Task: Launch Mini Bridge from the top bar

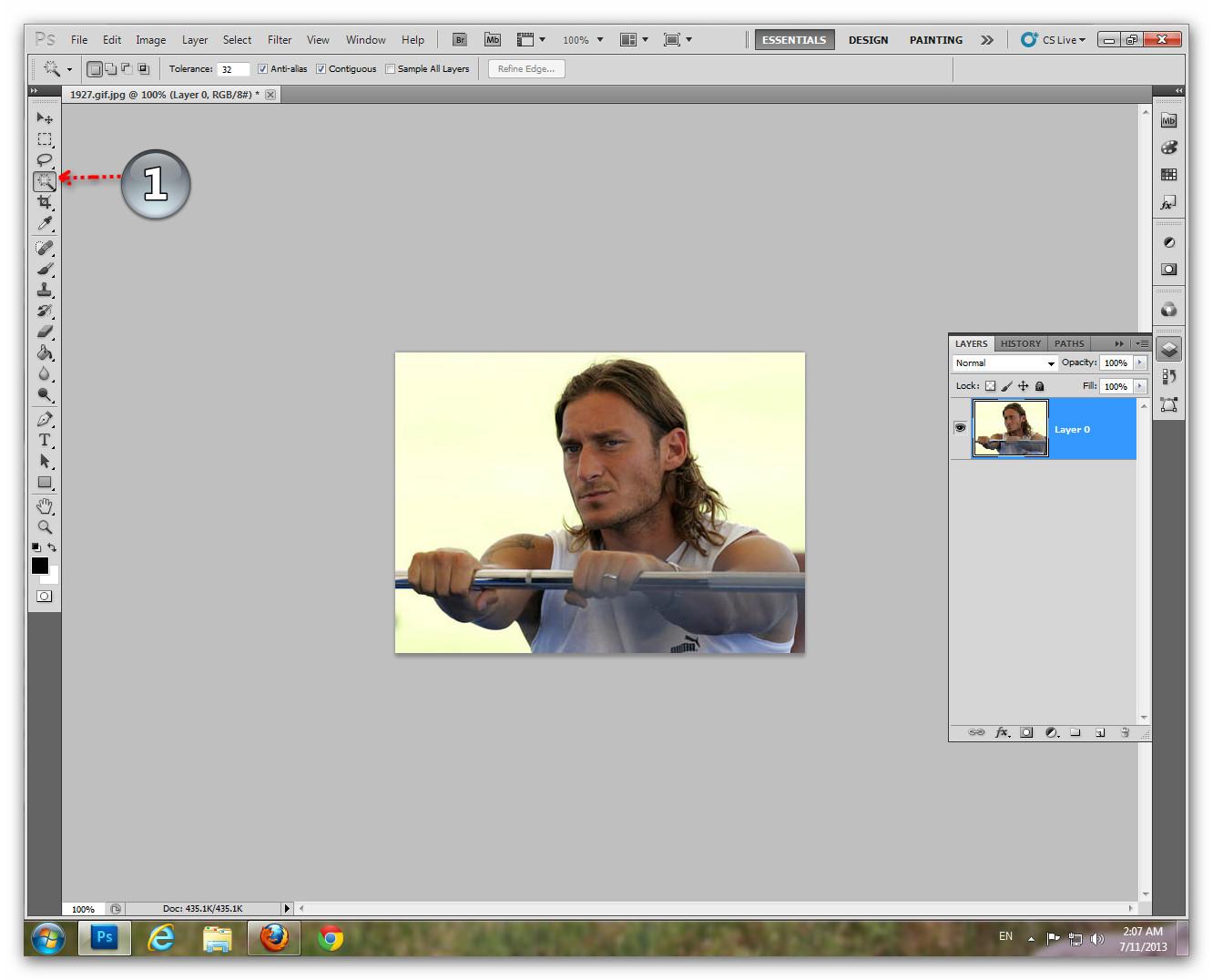Action: pos(493,40)
